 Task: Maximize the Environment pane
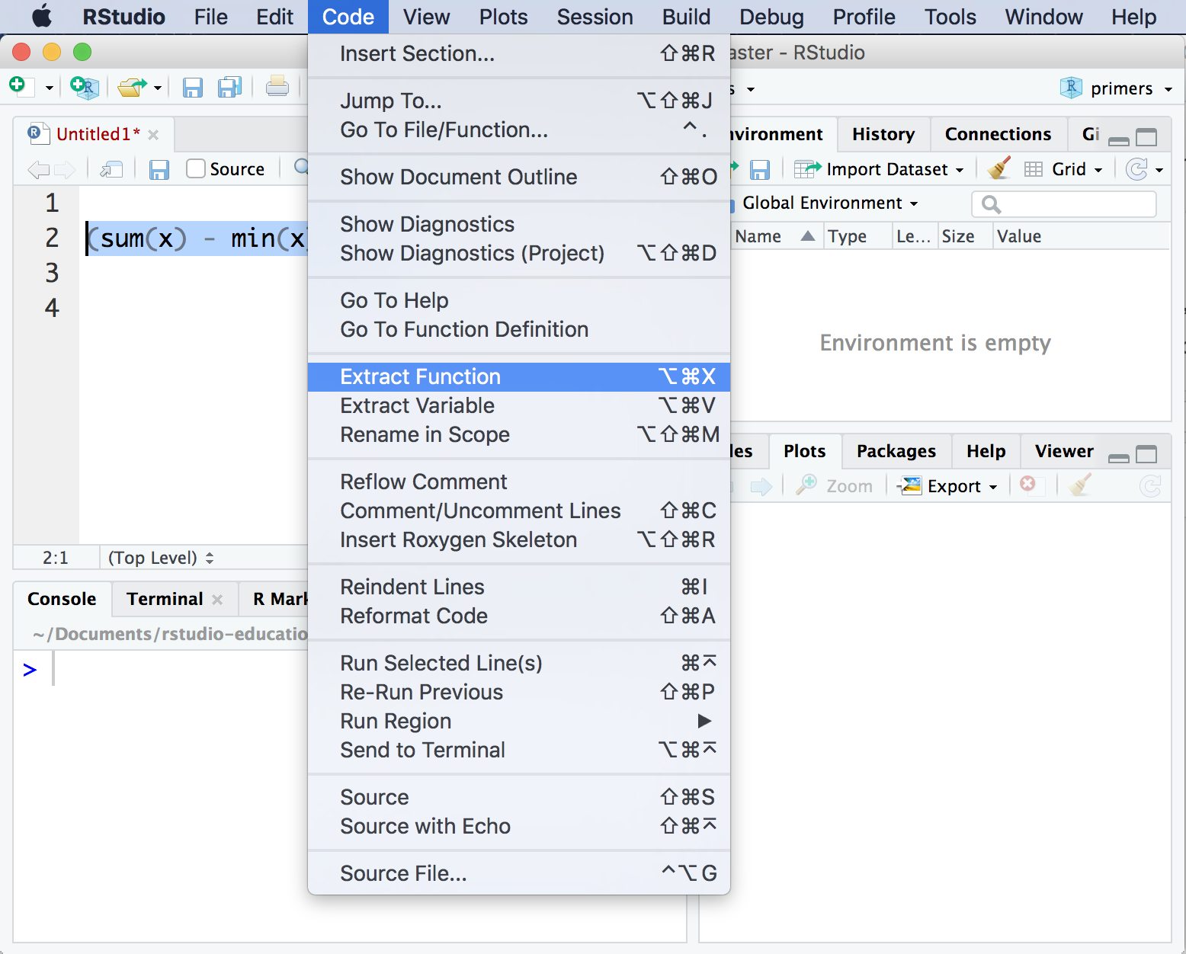tap(1146, 137)
